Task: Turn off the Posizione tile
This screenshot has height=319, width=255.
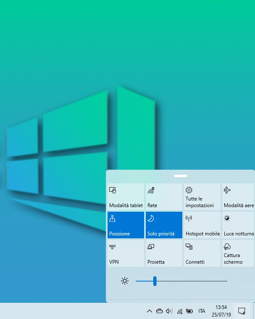Action: 126,225
